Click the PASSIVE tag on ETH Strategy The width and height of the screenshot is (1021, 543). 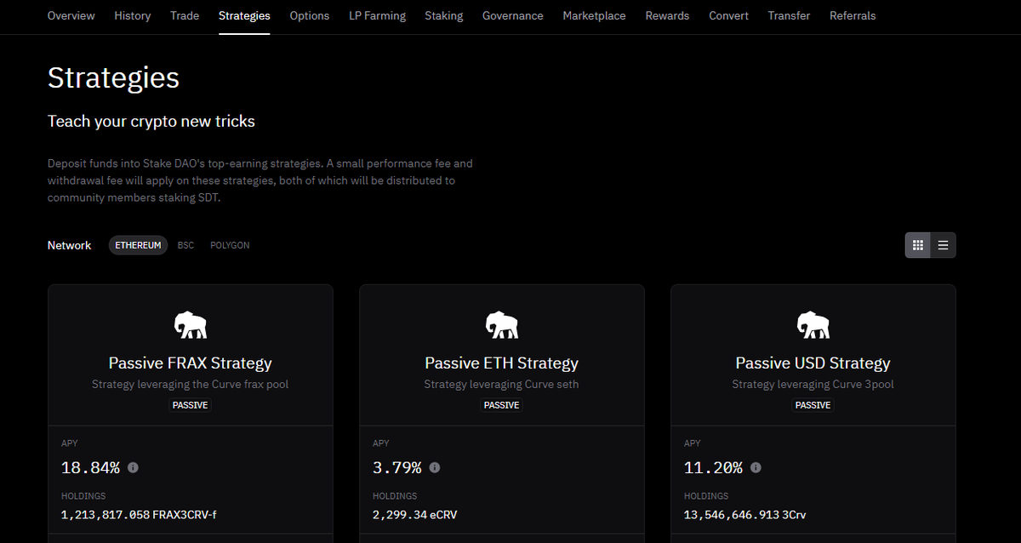[502, 405]
